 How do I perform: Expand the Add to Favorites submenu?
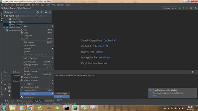(37, 58)
